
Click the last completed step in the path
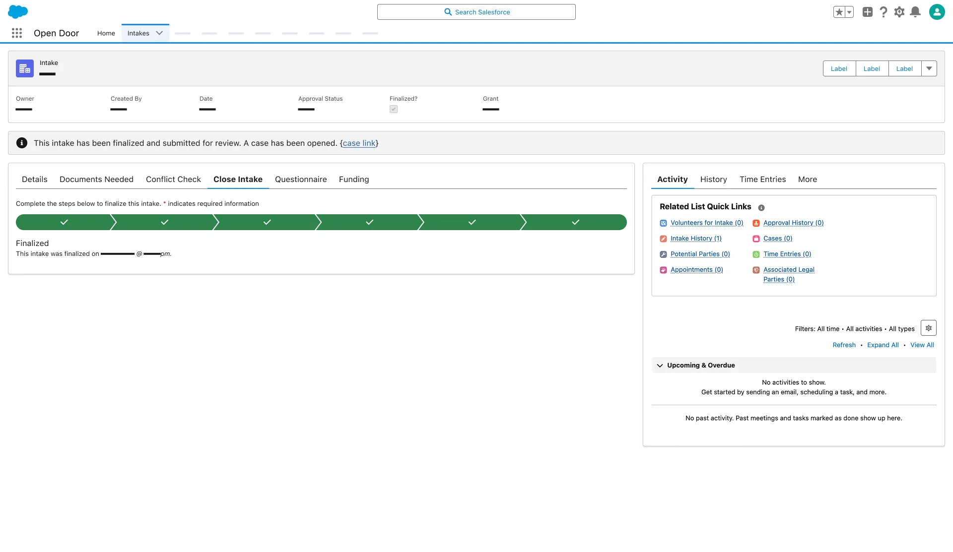point(575,222)
